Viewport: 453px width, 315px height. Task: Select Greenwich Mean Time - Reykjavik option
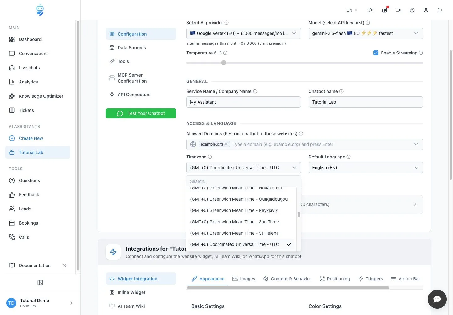pos(241,210)
